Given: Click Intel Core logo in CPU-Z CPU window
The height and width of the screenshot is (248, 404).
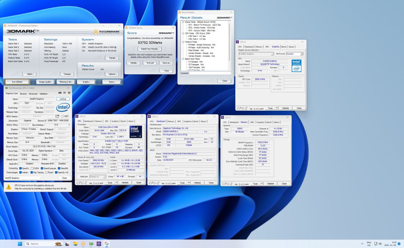Looking at the screenshot, I should tap(135, 132).
